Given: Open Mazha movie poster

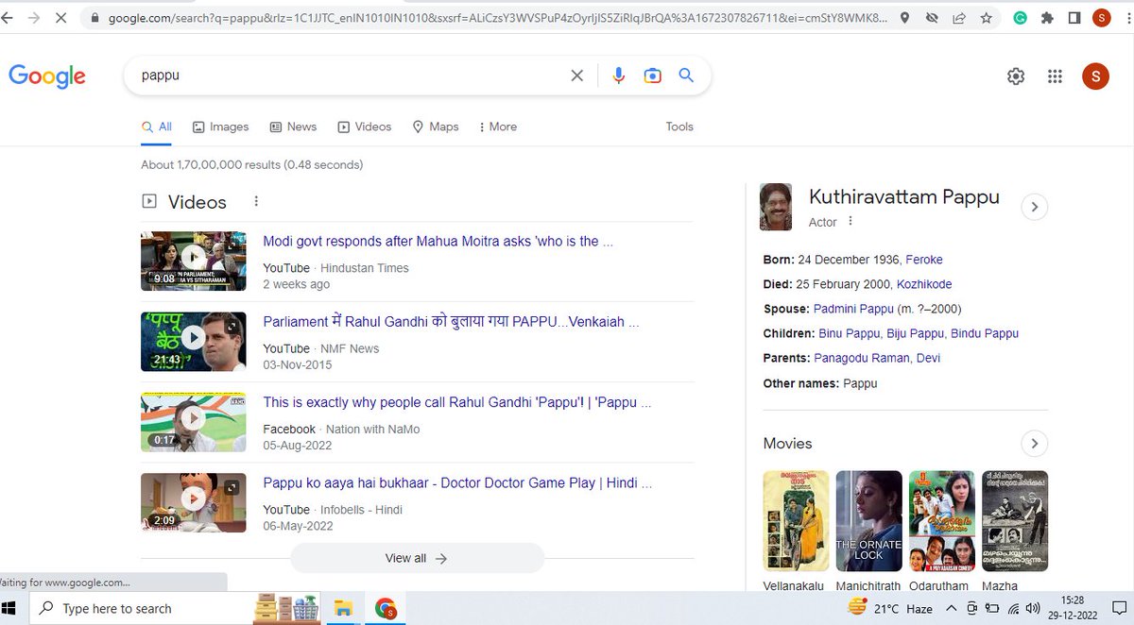Looking at the screenshot, I should (1015, 521).
